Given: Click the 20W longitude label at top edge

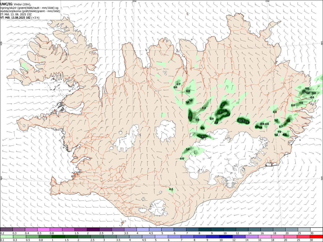Looking at the screenshot, I should (x=134, y=1).
